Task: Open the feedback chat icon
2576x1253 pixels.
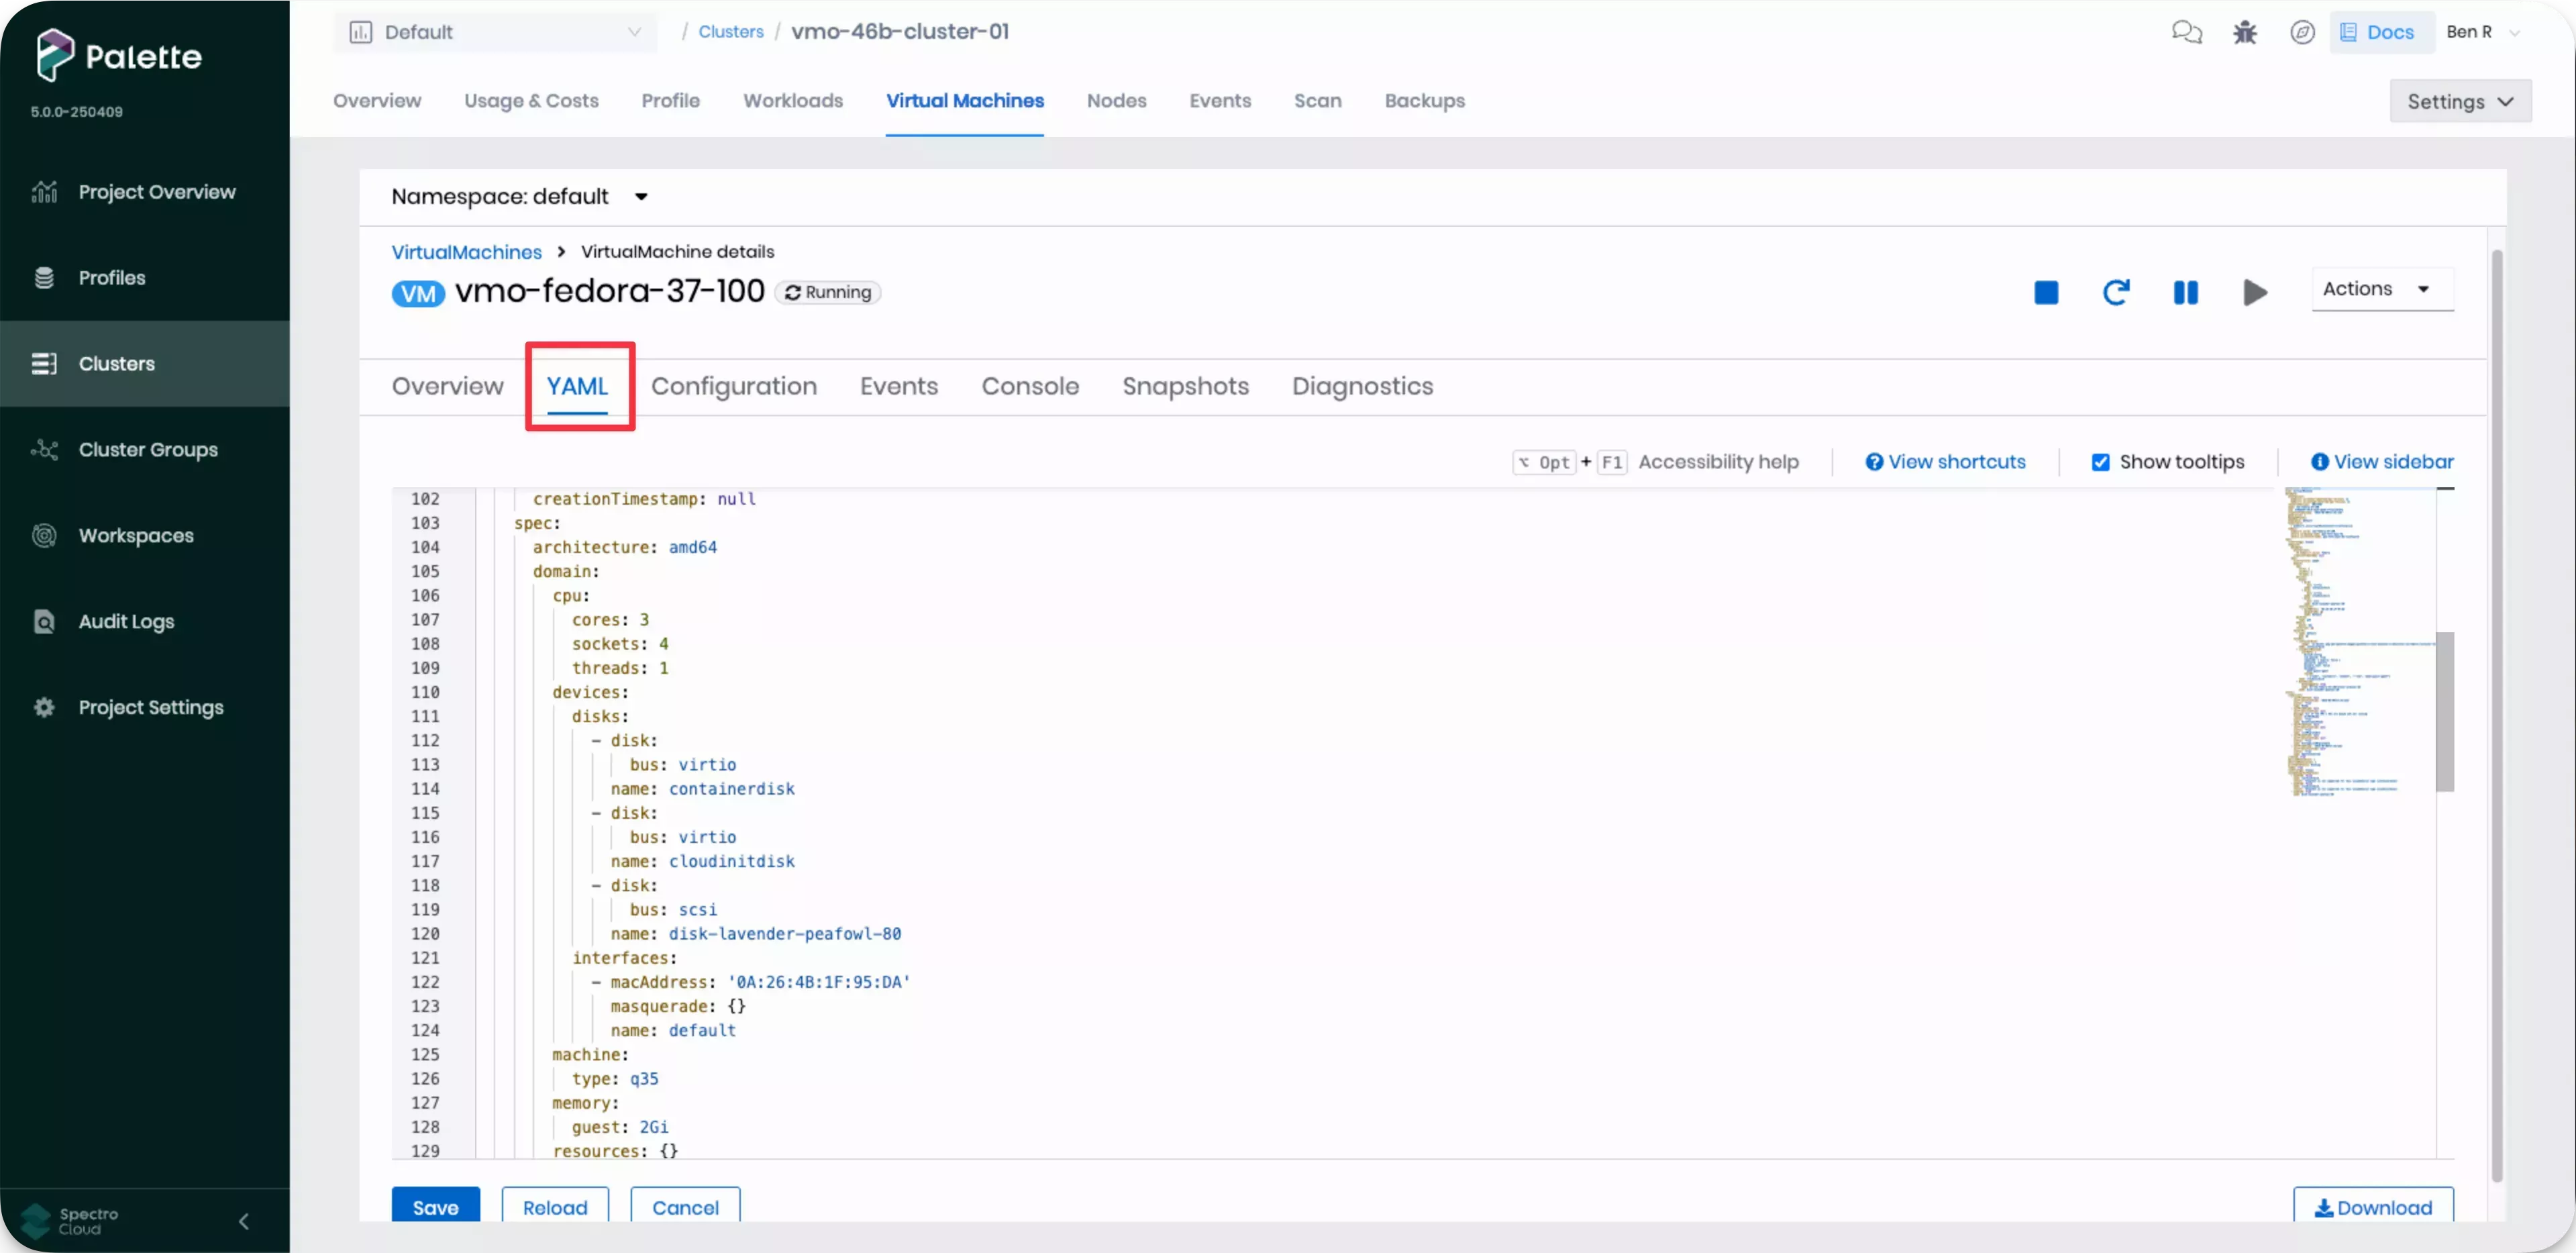Action: click(2188, 31)
